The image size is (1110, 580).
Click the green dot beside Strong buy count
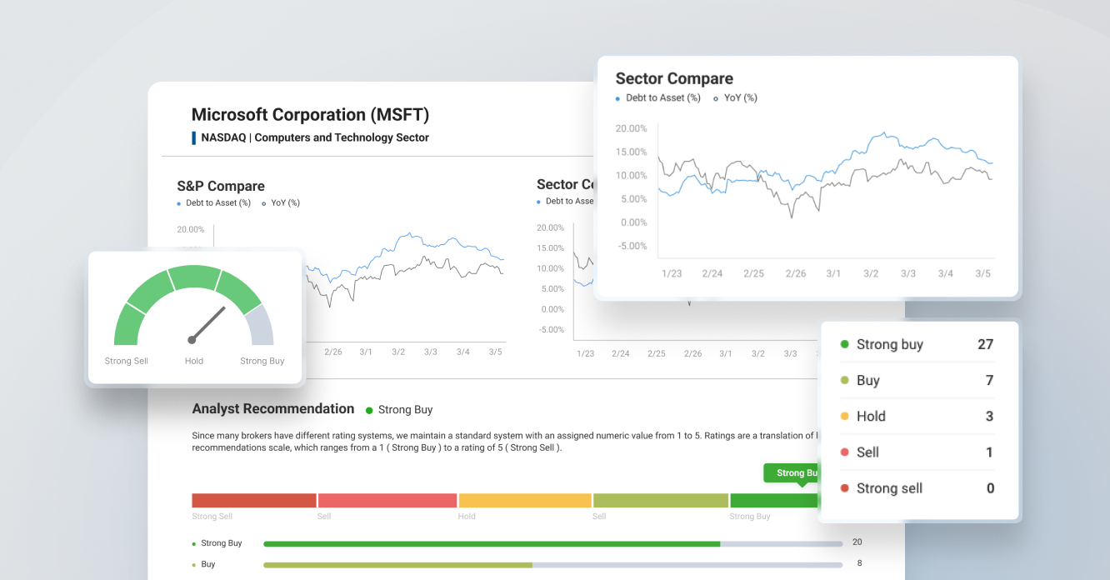tap(847, 344)
